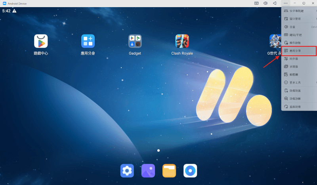Open 多開器 from the menu
This screenshot has width=317, height=185.
pos(299,67)
